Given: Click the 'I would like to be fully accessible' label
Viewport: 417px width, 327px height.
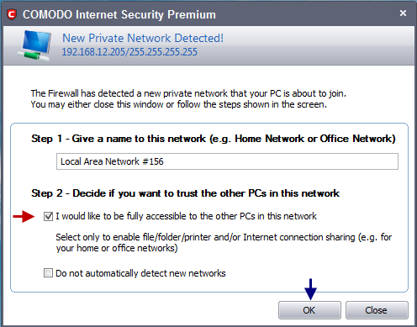Looking at the screenshot, I should 186,216.
